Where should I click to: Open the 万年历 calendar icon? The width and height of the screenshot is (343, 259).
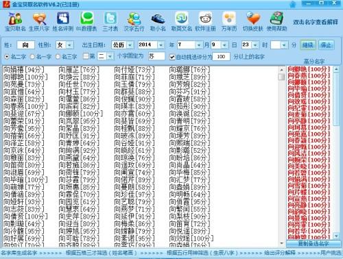tap(229, 22)
